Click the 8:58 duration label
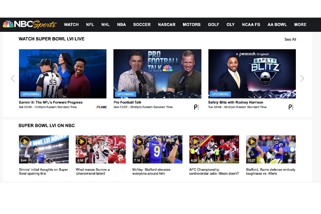 tap(80, 160)
